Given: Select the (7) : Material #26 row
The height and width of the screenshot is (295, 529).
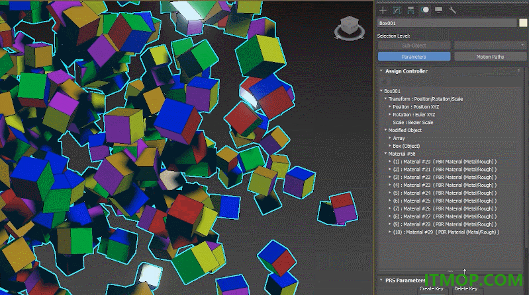Looking at the screenshot, I should (445, 209).
